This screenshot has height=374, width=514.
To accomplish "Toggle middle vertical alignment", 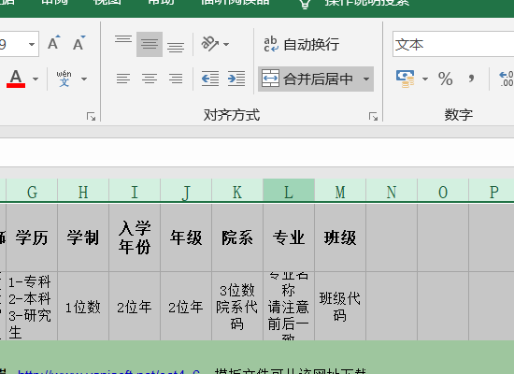I will (150, 44).
